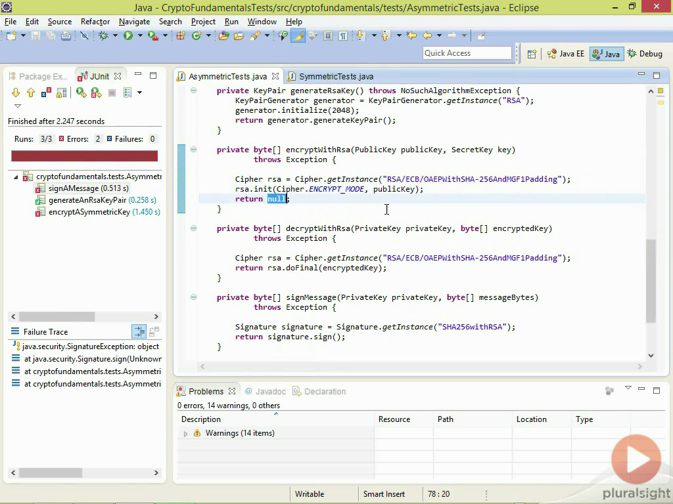Toggle Filter Stack Trace button in Failure Trace
Screen dimensions: 673x504
(139, 331)
